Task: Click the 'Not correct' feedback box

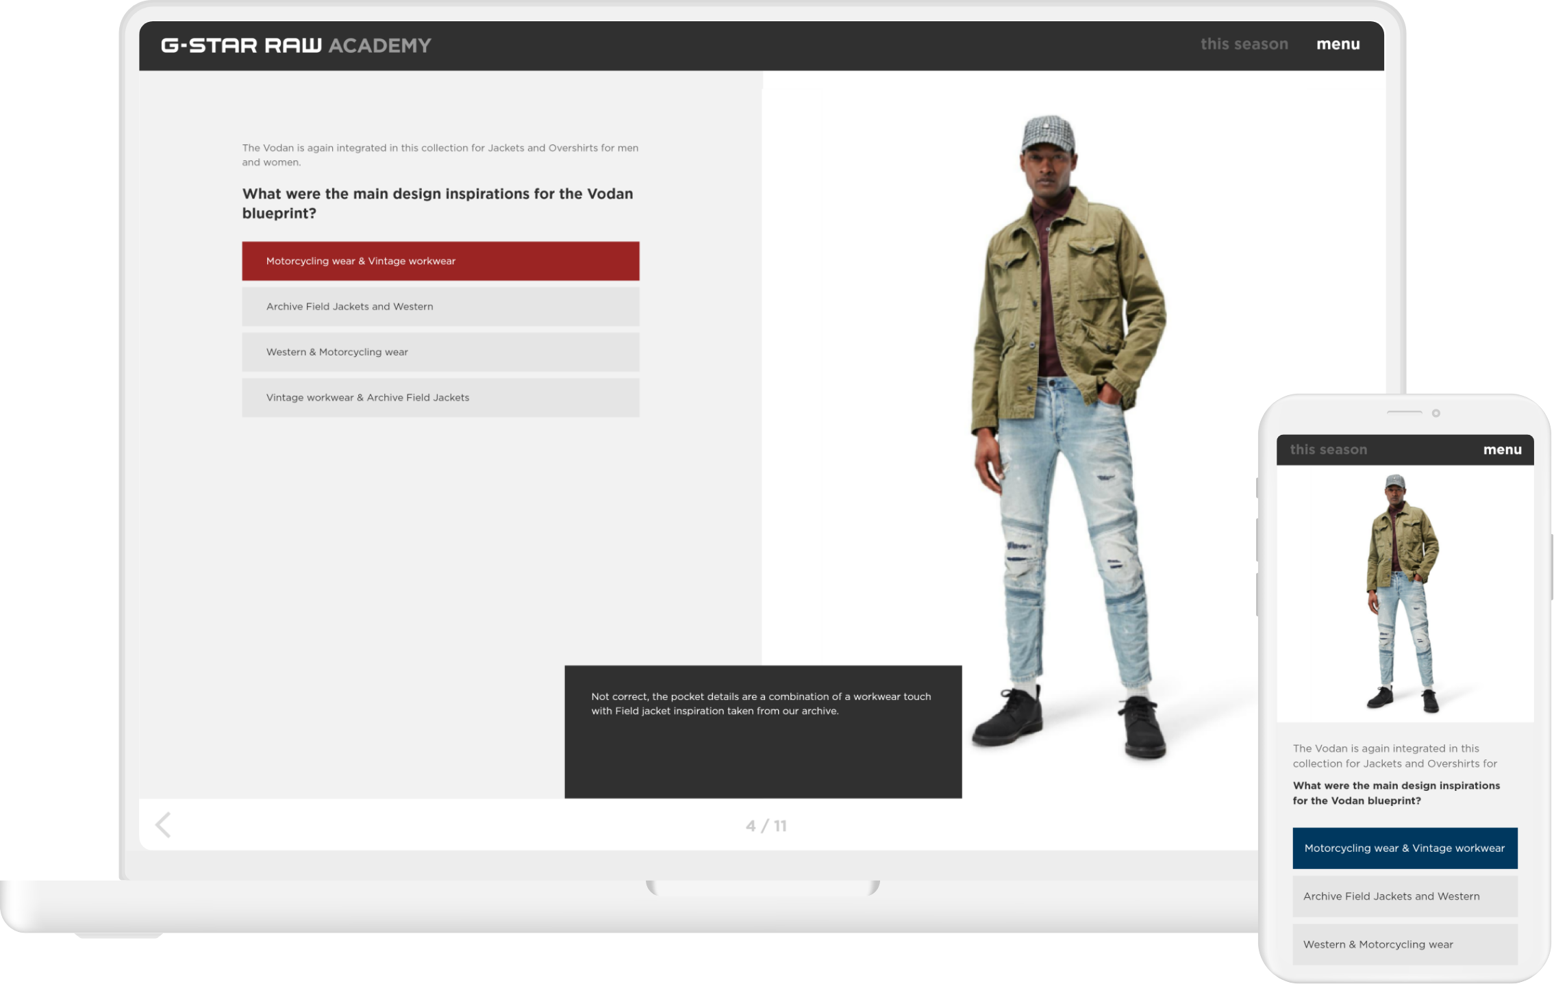Action: (762, 731)
